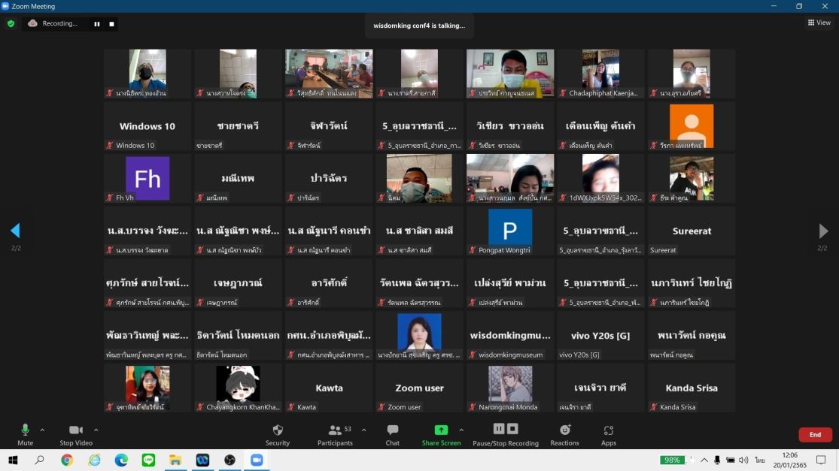The image size is (839, 471).
Task: Open the Reactions menu
Action: tap(564, 435)
